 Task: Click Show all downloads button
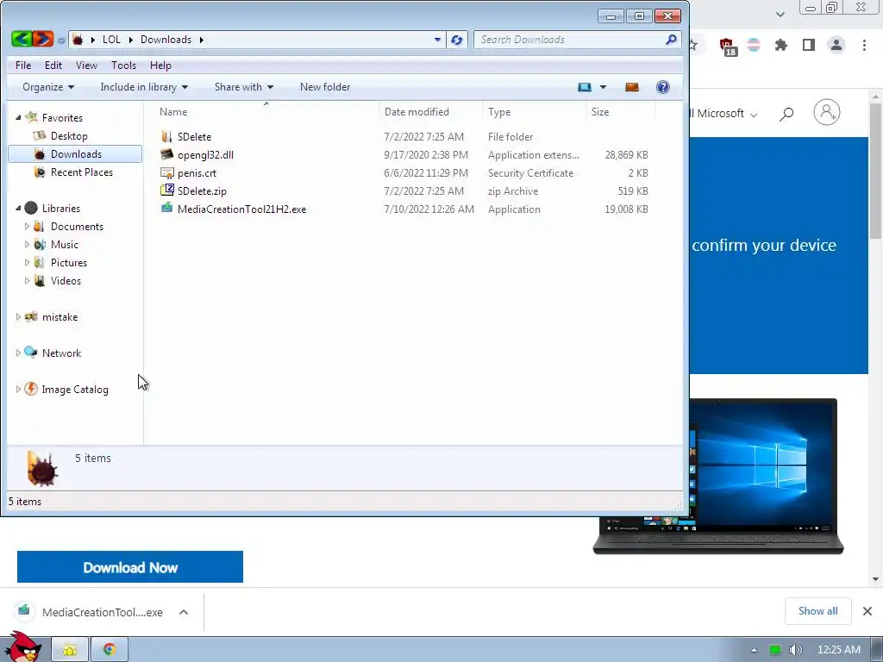(x=817, y=611)
